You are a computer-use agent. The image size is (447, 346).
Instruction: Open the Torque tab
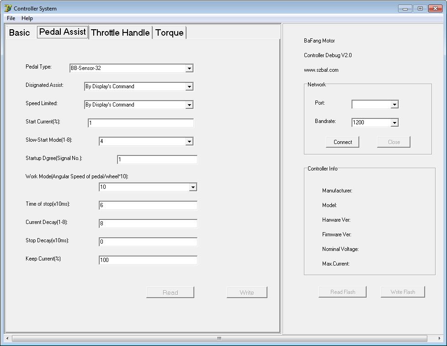pyautogui.click(x=169, y=32)
